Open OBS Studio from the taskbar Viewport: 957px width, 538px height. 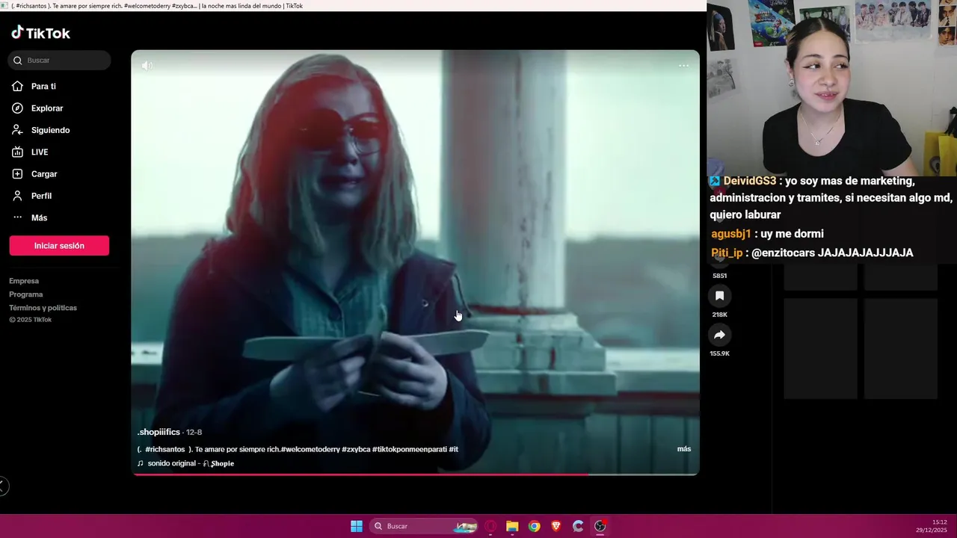(600, 526)
